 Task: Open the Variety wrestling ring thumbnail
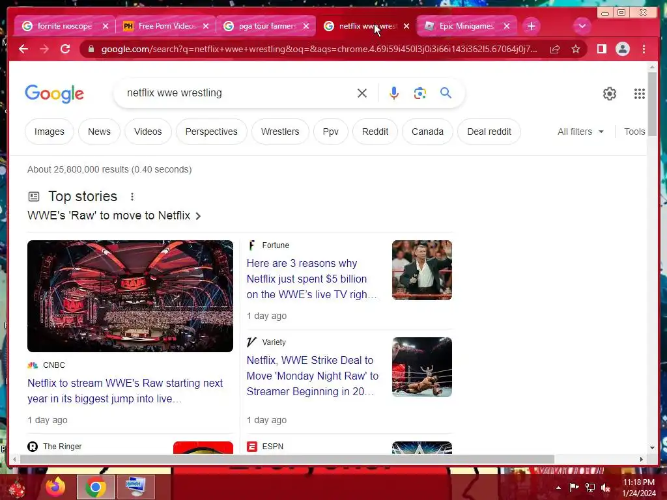[x=422, y=367]
